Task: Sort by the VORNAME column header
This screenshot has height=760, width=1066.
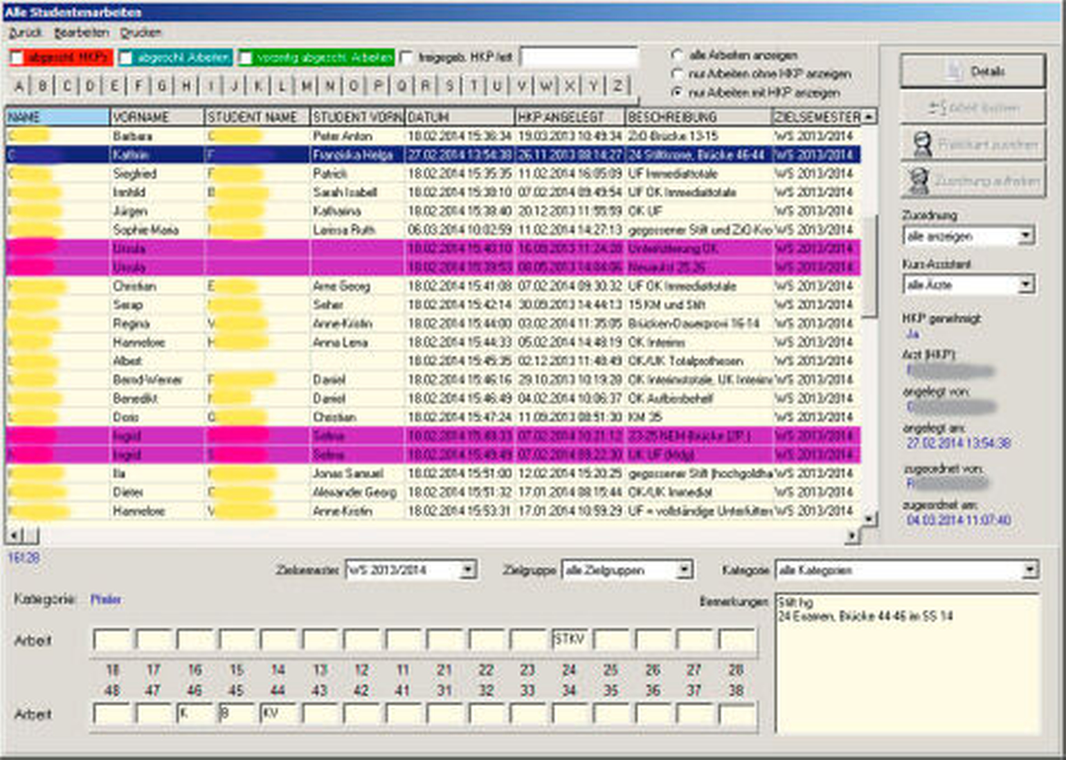Action: click(x=157, y=117)
